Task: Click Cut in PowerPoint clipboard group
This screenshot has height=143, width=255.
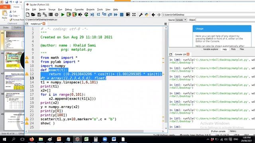Action: pos(13,12)
